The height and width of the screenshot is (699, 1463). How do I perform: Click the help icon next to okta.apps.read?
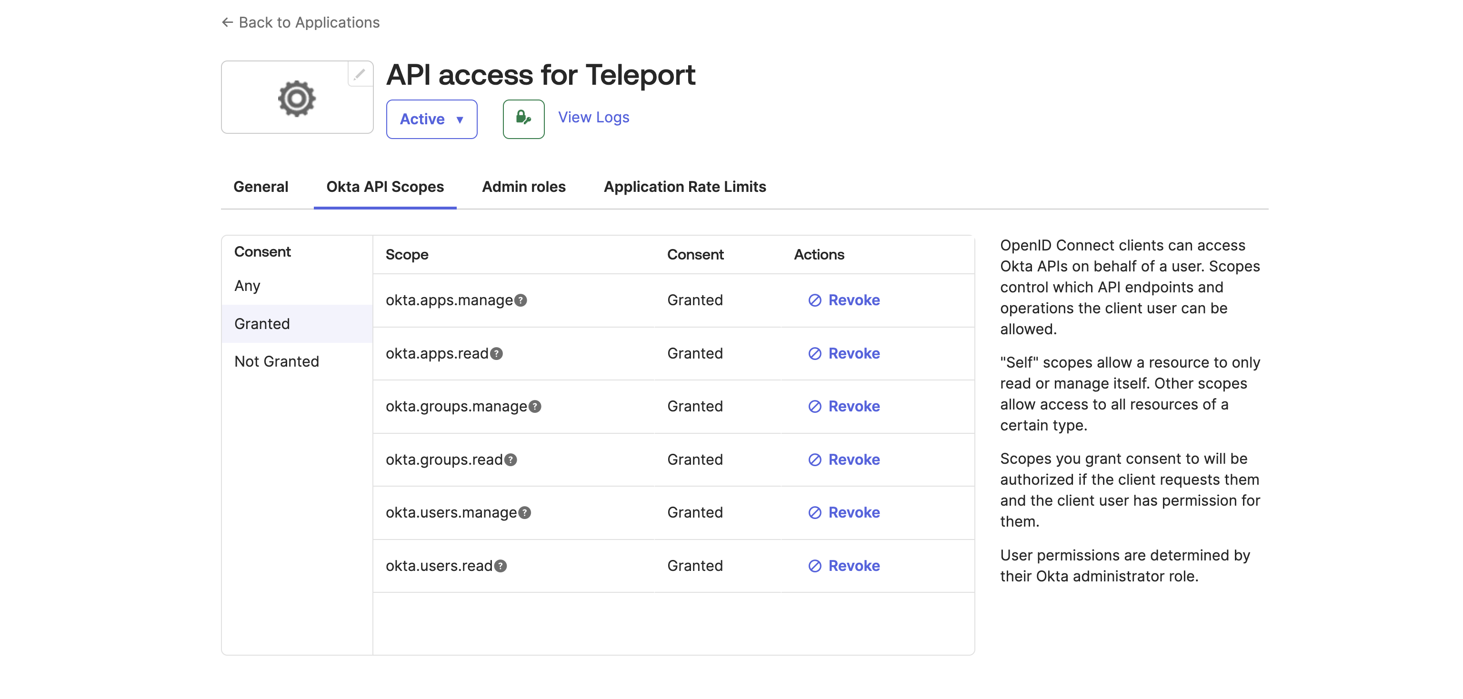pyautogui.click(x=496, y=354)
